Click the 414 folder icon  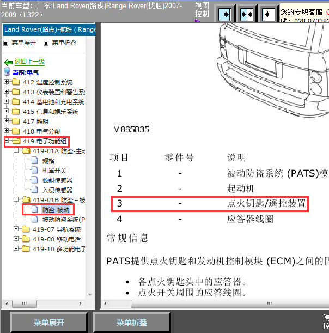coord(16,101)
